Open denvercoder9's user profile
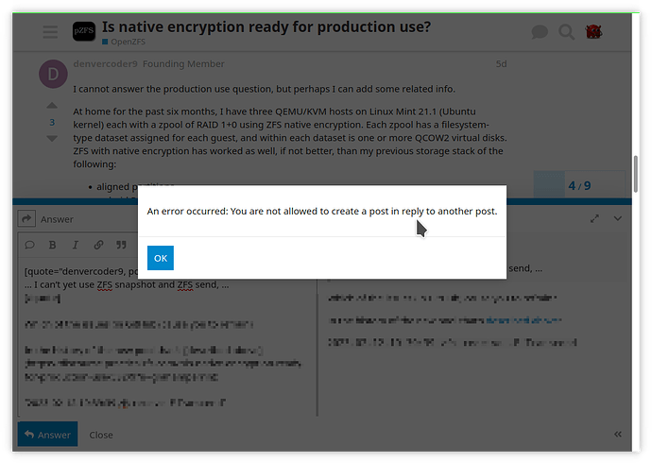 pyautogui.click(x=105, y=63)
